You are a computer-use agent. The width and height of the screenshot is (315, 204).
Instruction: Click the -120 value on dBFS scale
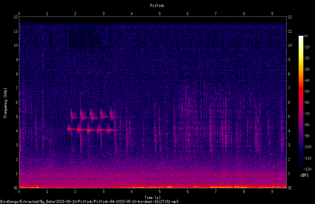pos(307,169)
